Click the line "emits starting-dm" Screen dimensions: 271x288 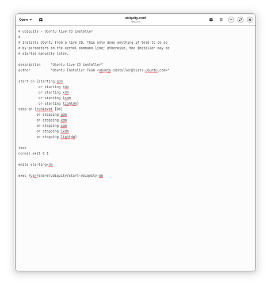tap(36, 165)
